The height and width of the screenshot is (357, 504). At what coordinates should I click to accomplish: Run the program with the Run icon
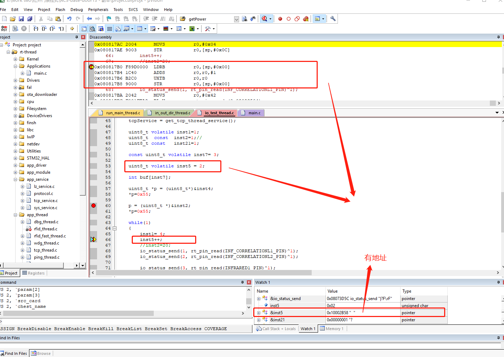pos(15,29)
